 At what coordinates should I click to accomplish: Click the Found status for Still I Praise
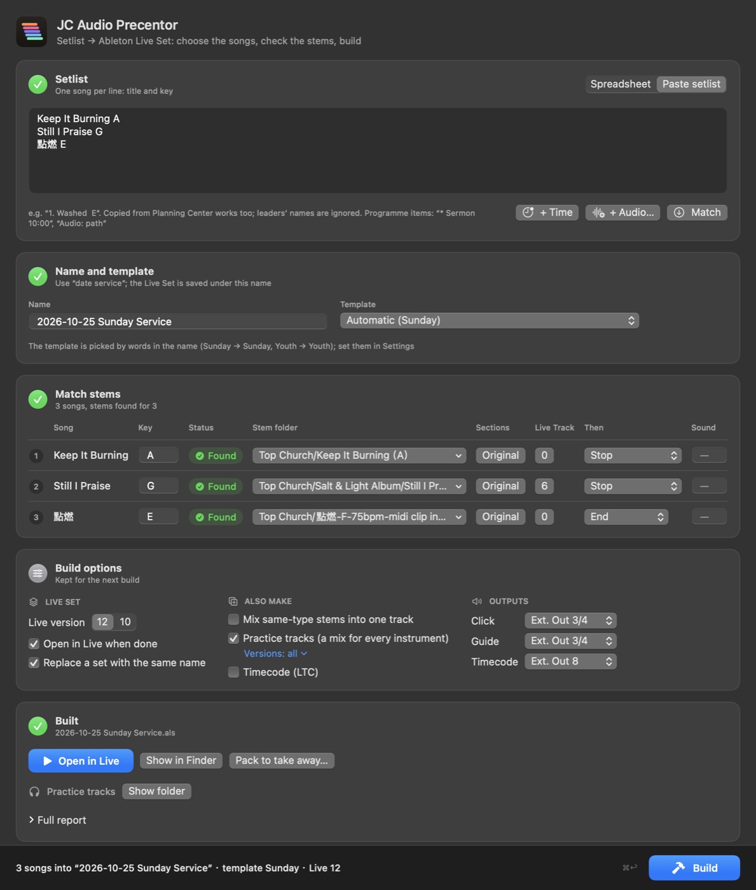[216, 486]
